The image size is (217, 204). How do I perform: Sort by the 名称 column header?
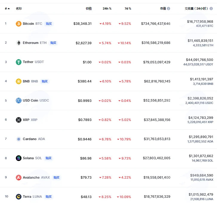pyautogui.click(x=19, y=9)
